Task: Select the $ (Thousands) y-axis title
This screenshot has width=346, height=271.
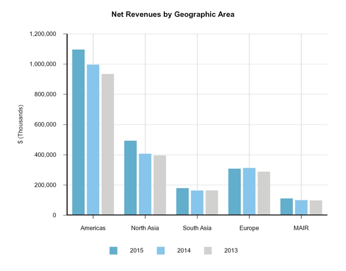Action: coord(21,125)
